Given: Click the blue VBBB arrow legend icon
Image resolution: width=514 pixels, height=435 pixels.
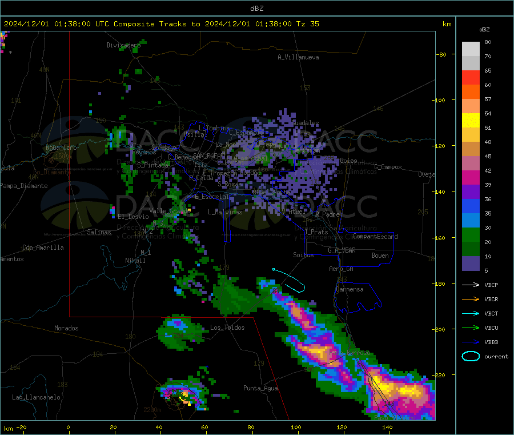Looking at the screenshot, I should pos(471,342).
